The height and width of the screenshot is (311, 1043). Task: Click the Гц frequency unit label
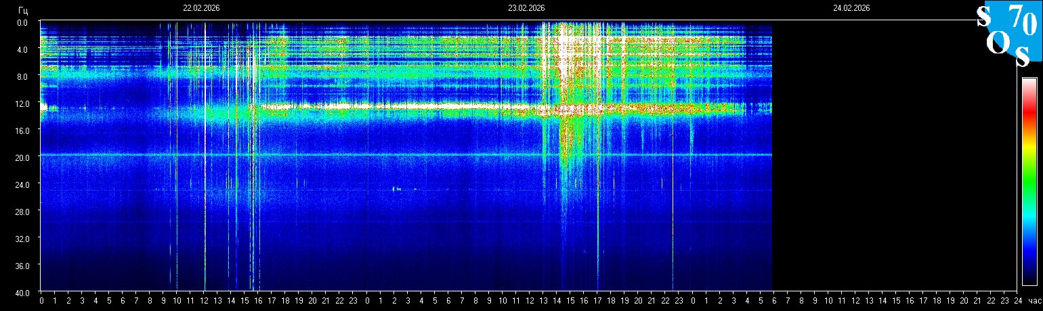pos(23,10)
